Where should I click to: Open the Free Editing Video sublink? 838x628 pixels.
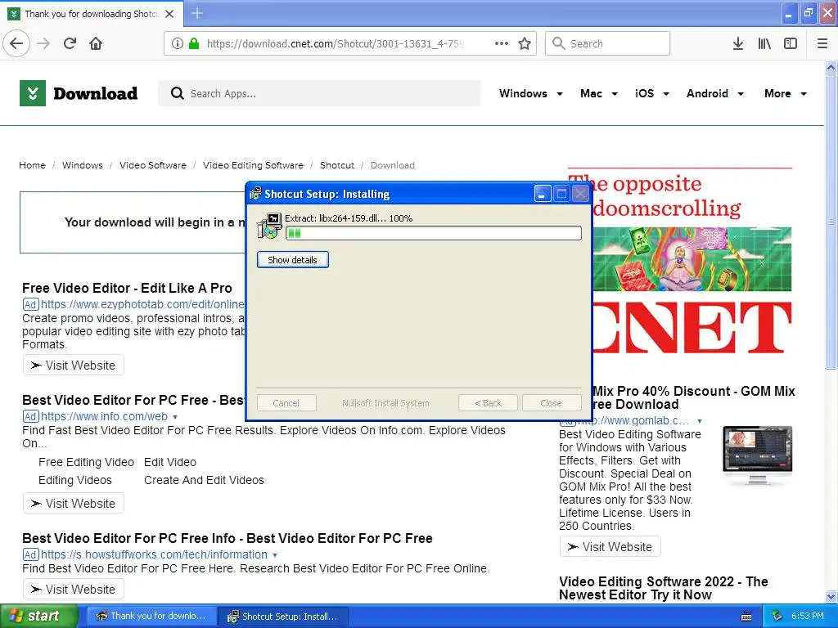click(x=86, y=463)
